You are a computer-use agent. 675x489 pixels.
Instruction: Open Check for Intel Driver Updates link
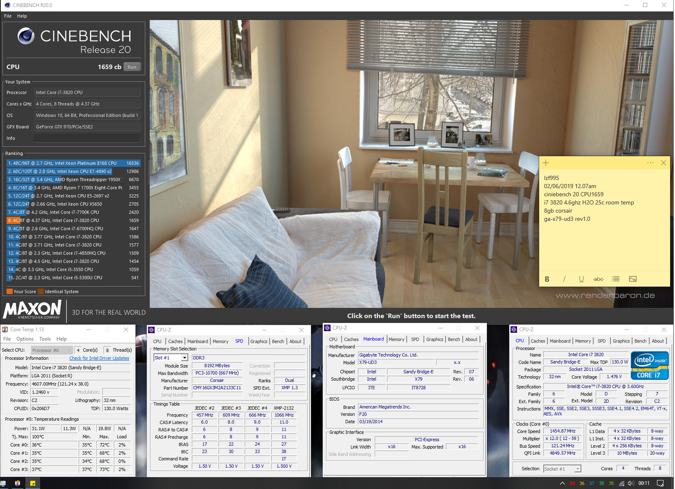[x=99, y=358]
